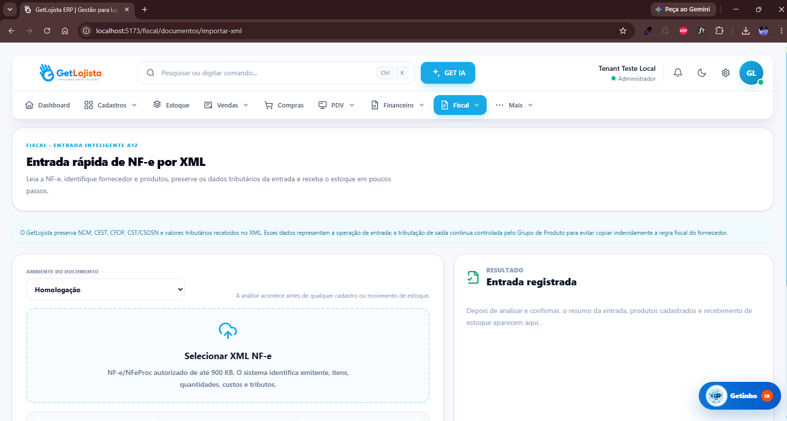787x421 pixels.
Task: Click the cloud upload icon
Action: (x=228, y=330)
